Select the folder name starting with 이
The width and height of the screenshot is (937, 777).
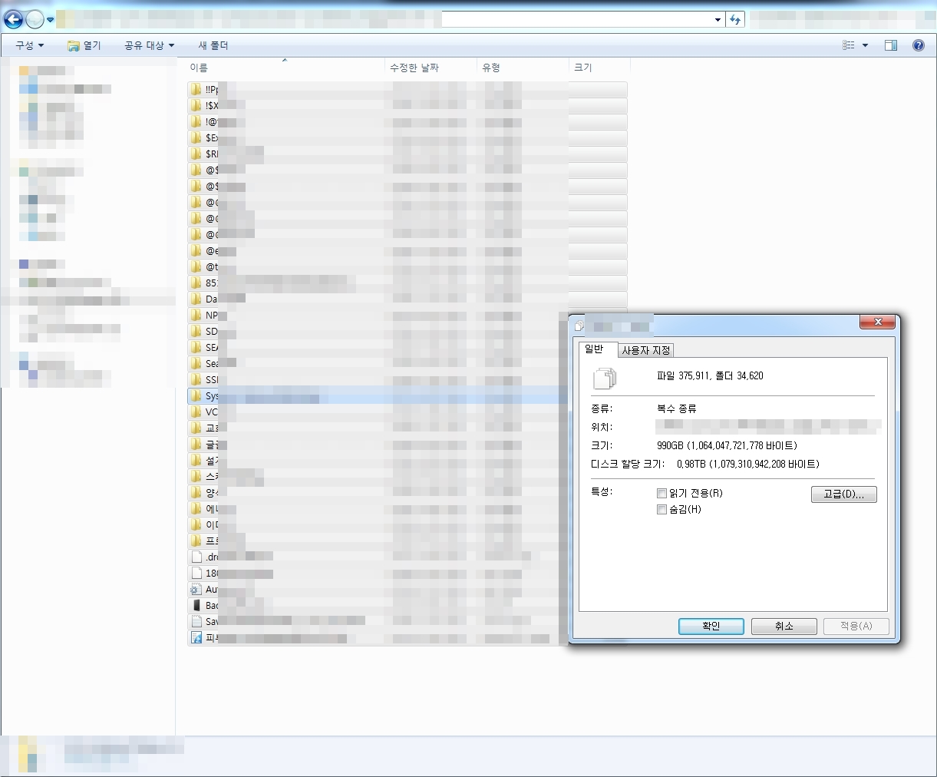[211, 524]
